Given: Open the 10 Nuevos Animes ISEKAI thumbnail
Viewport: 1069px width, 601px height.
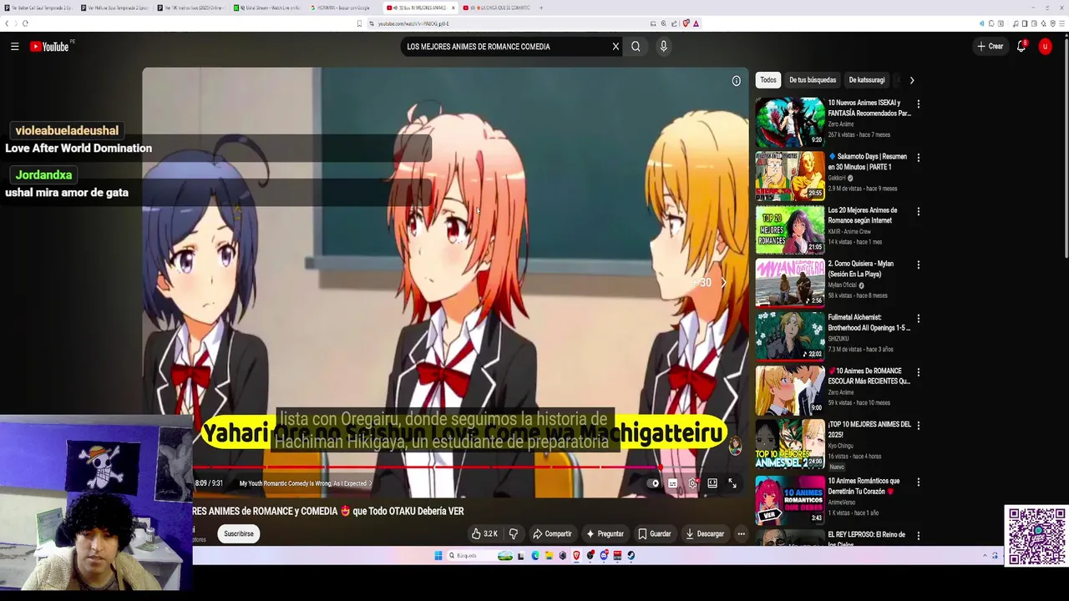Looking at the screenshot, I should pyautogui.click(x=790, y=122).
